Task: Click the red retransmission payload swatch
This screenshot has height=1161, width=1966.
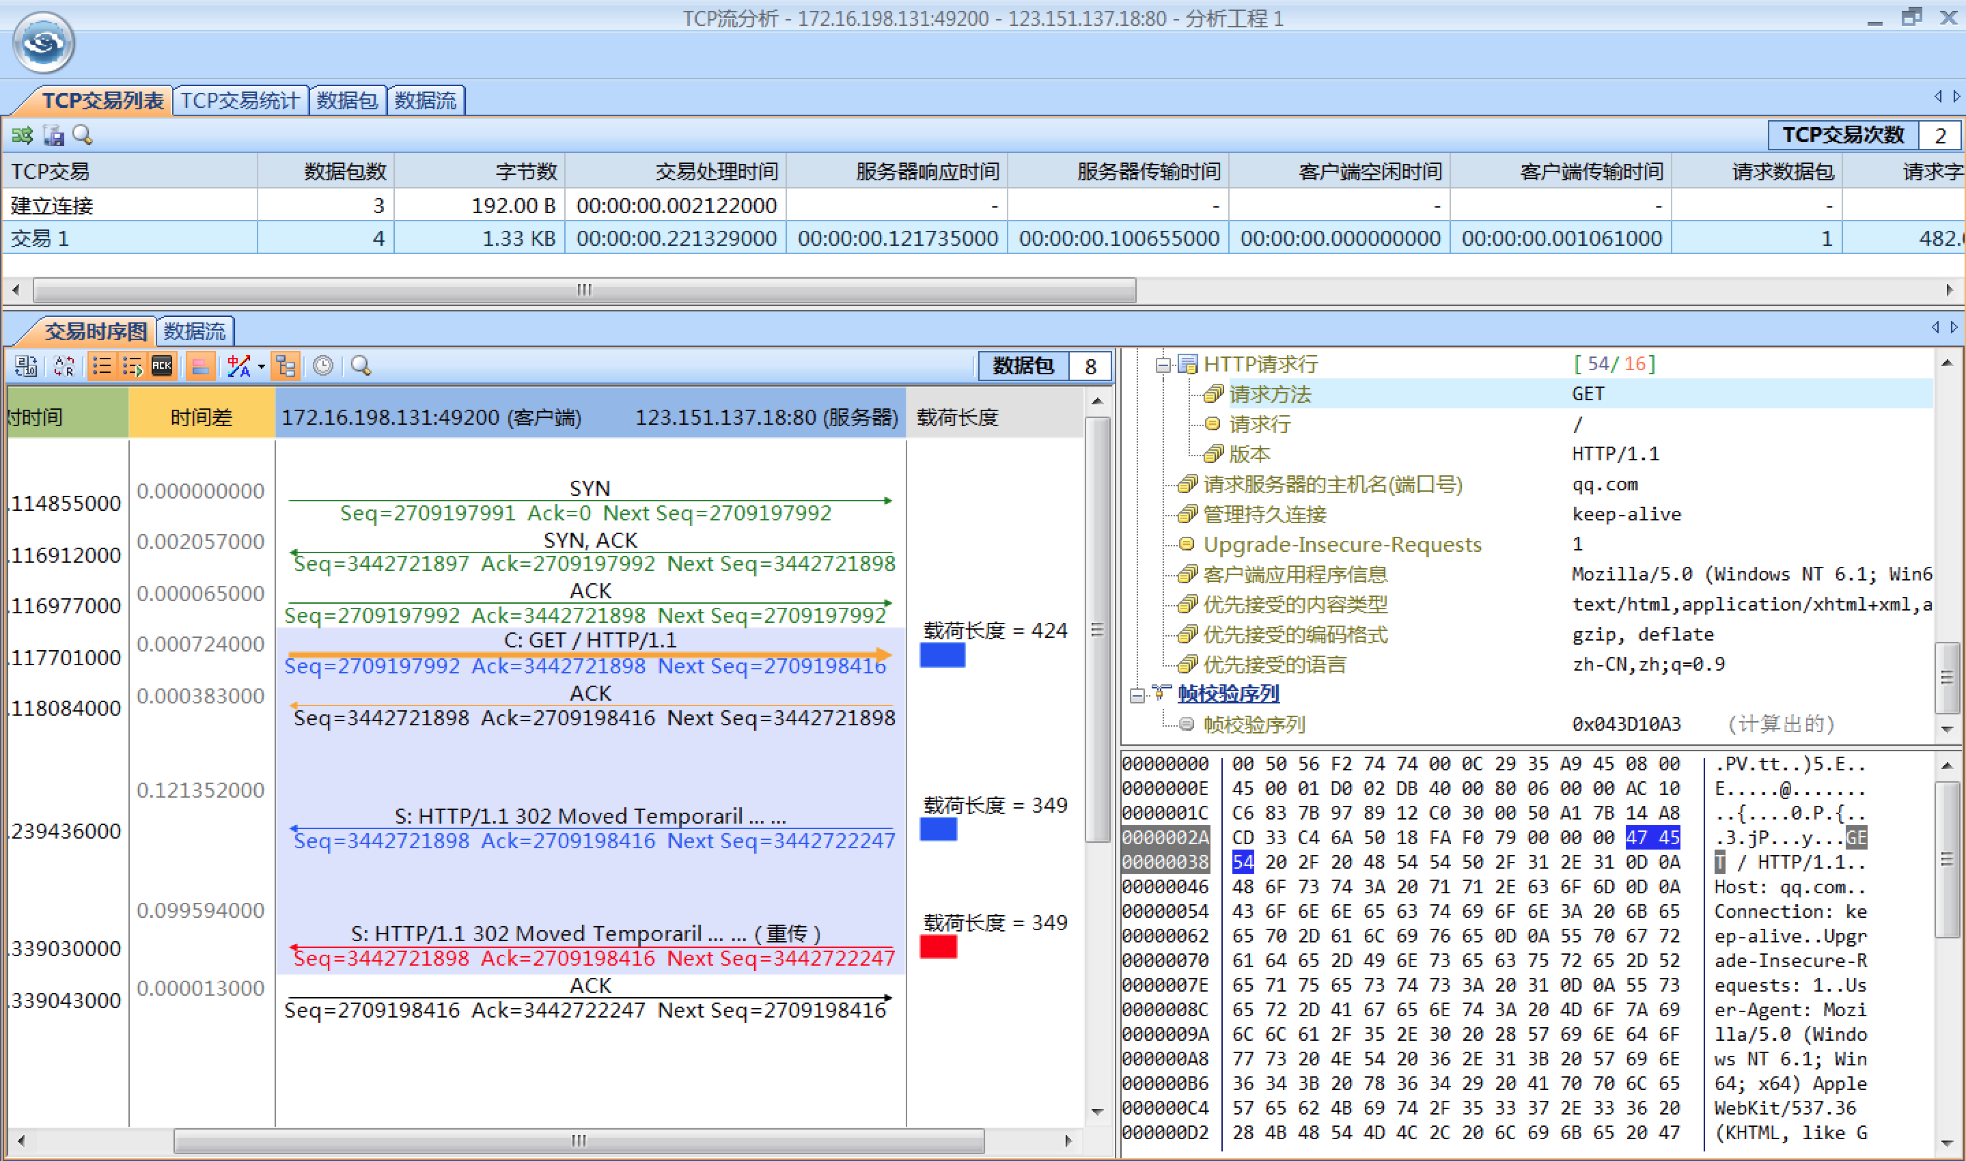Action: click(938, 947)
